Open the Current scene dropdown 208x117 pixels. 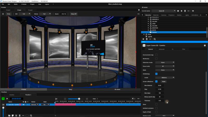[x=163, y=11]
